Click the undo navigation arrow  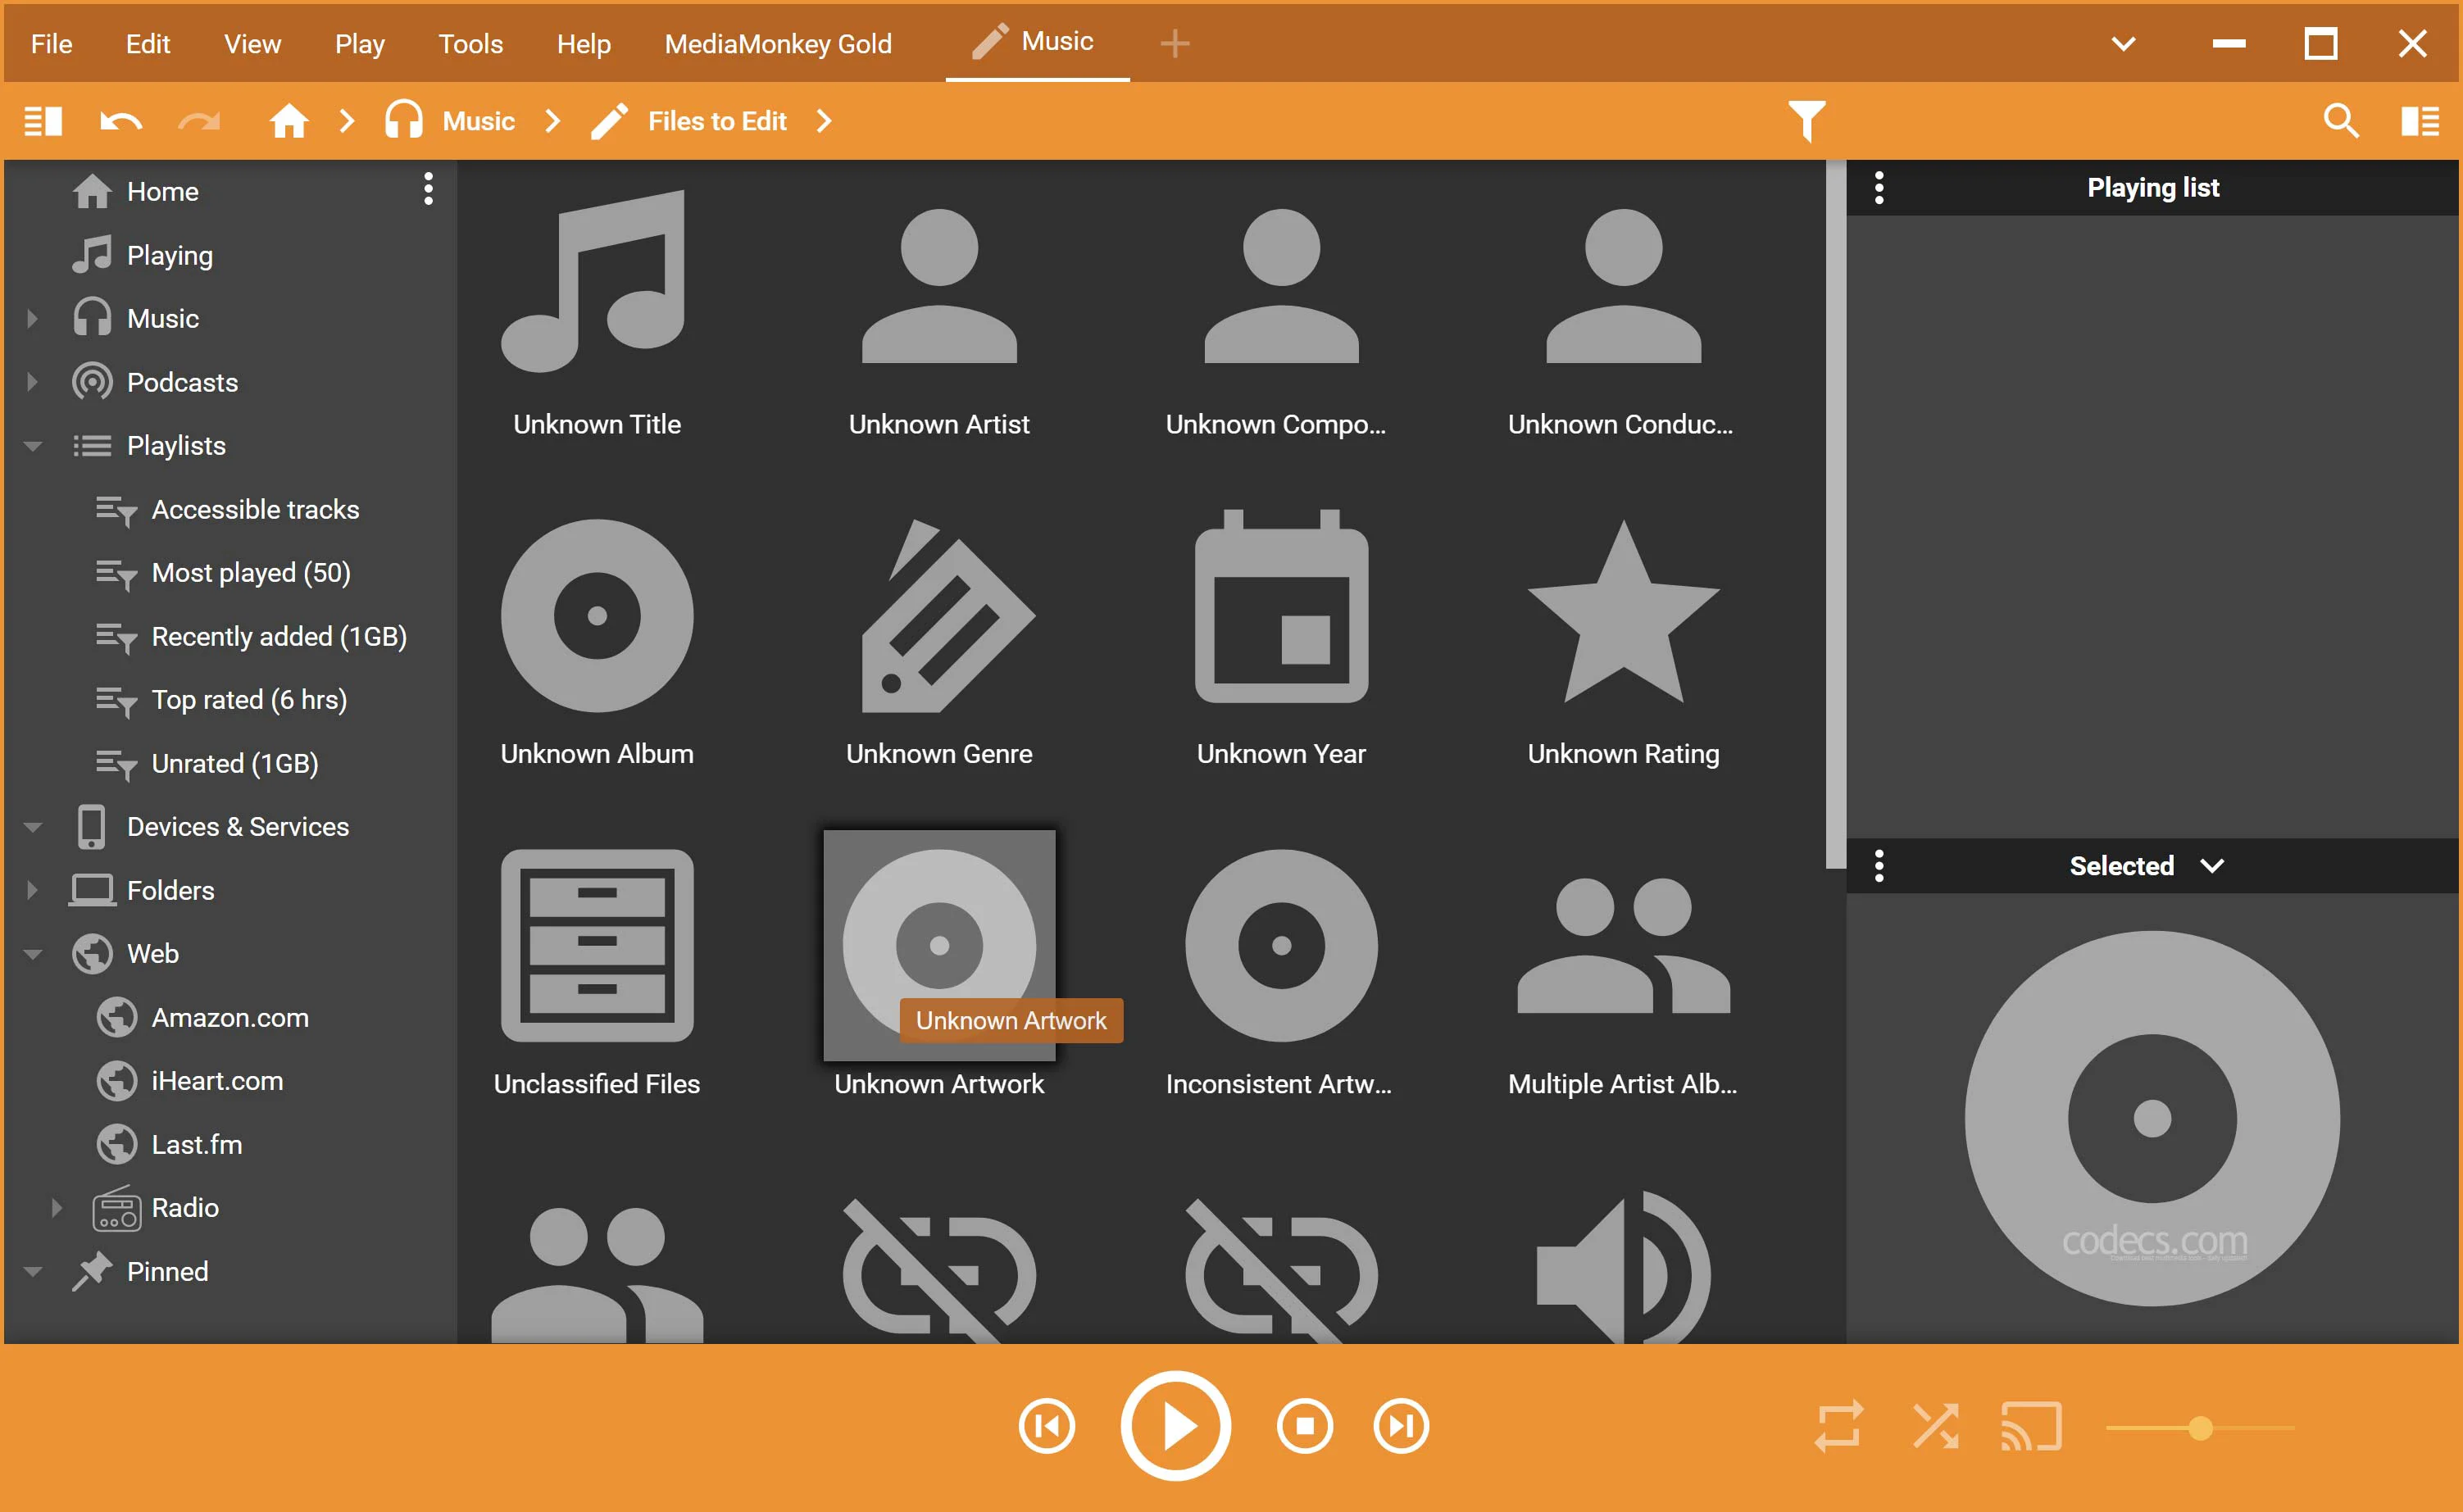[121, 121]
